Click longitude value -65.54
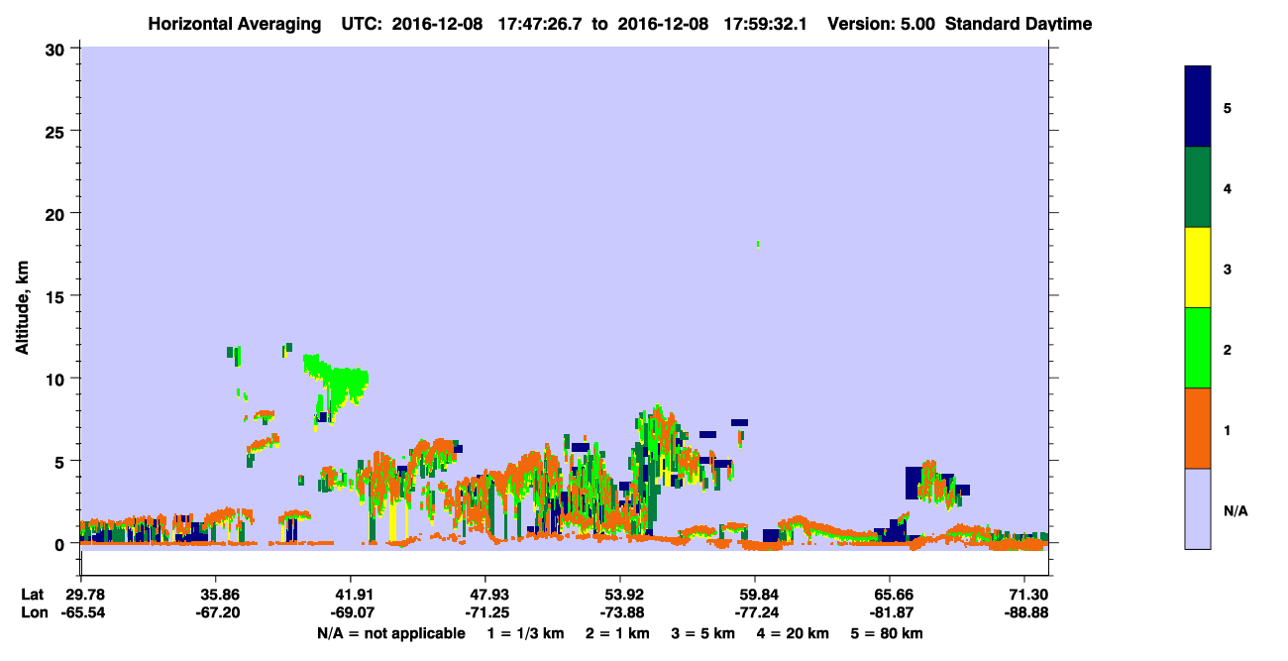 [81, 613]
